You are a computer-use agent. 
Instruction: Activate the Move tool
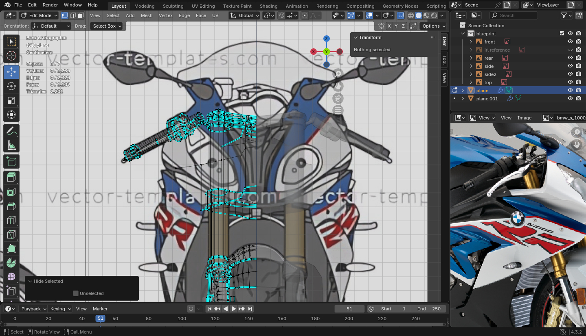tap(11, 72)
